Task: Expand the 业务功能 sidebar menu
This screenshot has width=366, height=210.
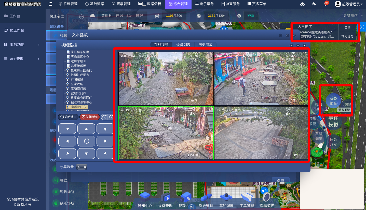Action: [x=22, y=44]
